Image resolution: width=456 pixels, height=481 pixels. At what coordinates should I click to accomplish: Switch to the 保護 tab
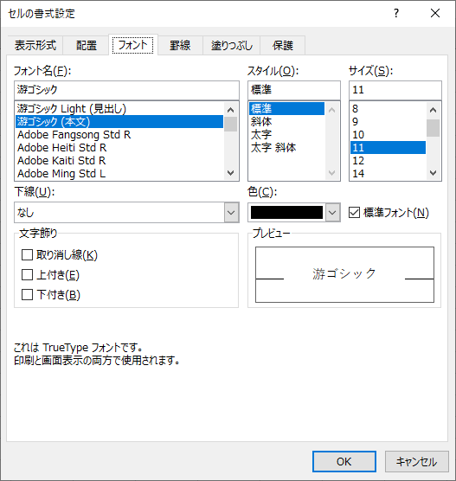[283, 45]
